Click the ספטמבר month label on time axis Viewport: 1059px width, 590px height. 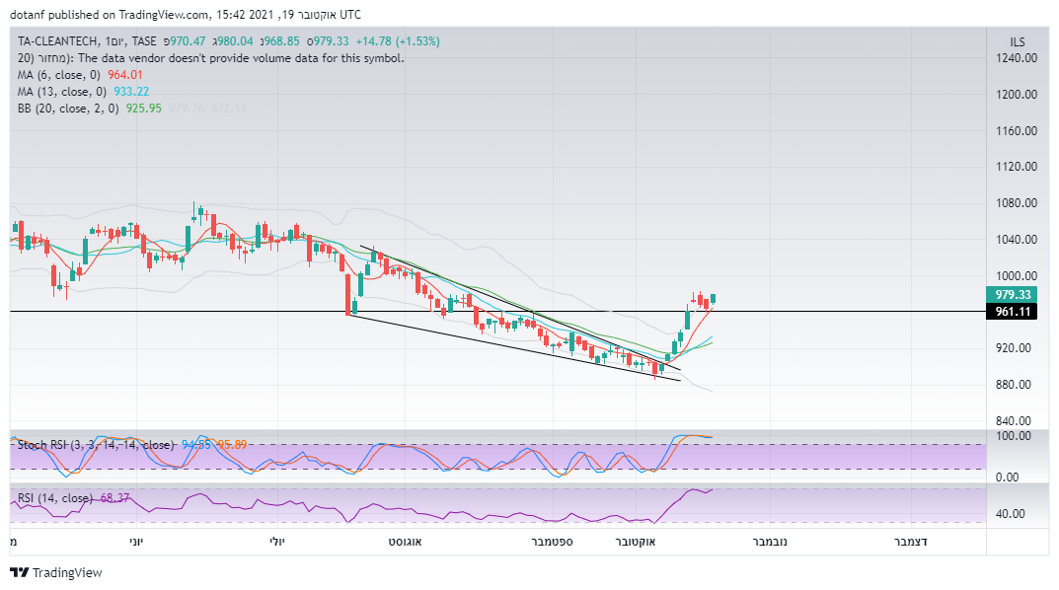552,542
